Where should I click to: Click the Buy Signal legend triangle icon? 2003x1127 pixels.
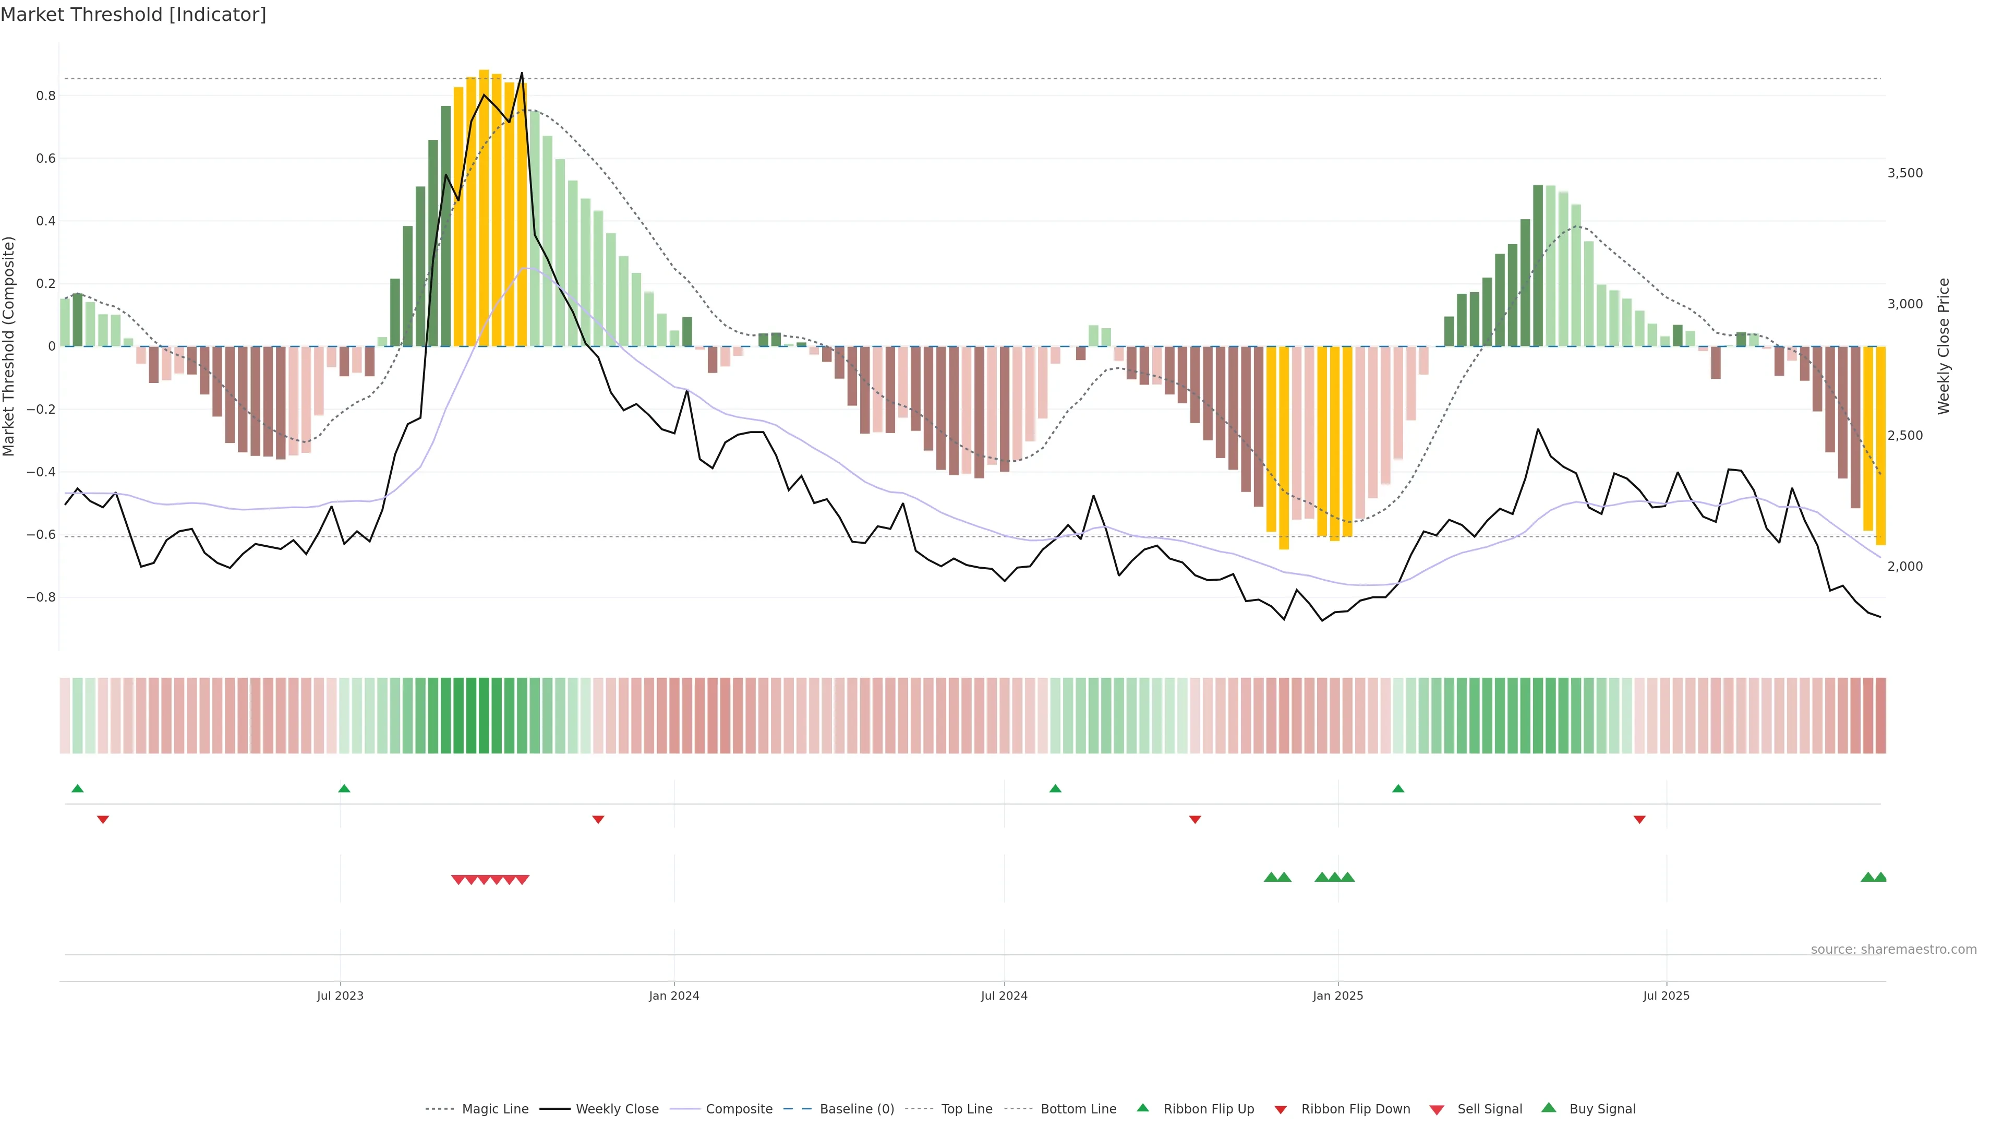point(1548,1108)
